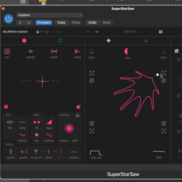Toggle the PAN flip icon
This screenshot has width=182, height=182.
[10, 122]
